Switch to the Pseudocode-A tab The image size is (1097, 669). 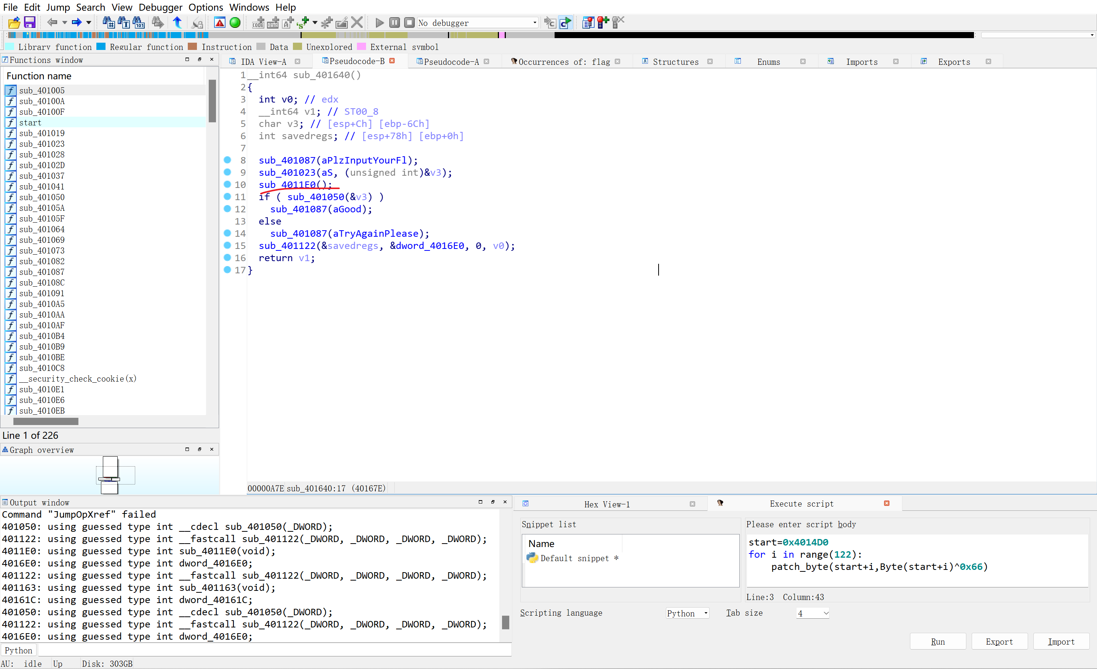coord(451,61)
